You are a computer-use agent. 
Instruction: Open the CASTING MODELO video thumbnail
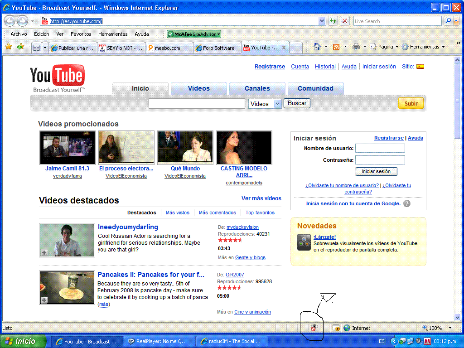tap(244, 148)
